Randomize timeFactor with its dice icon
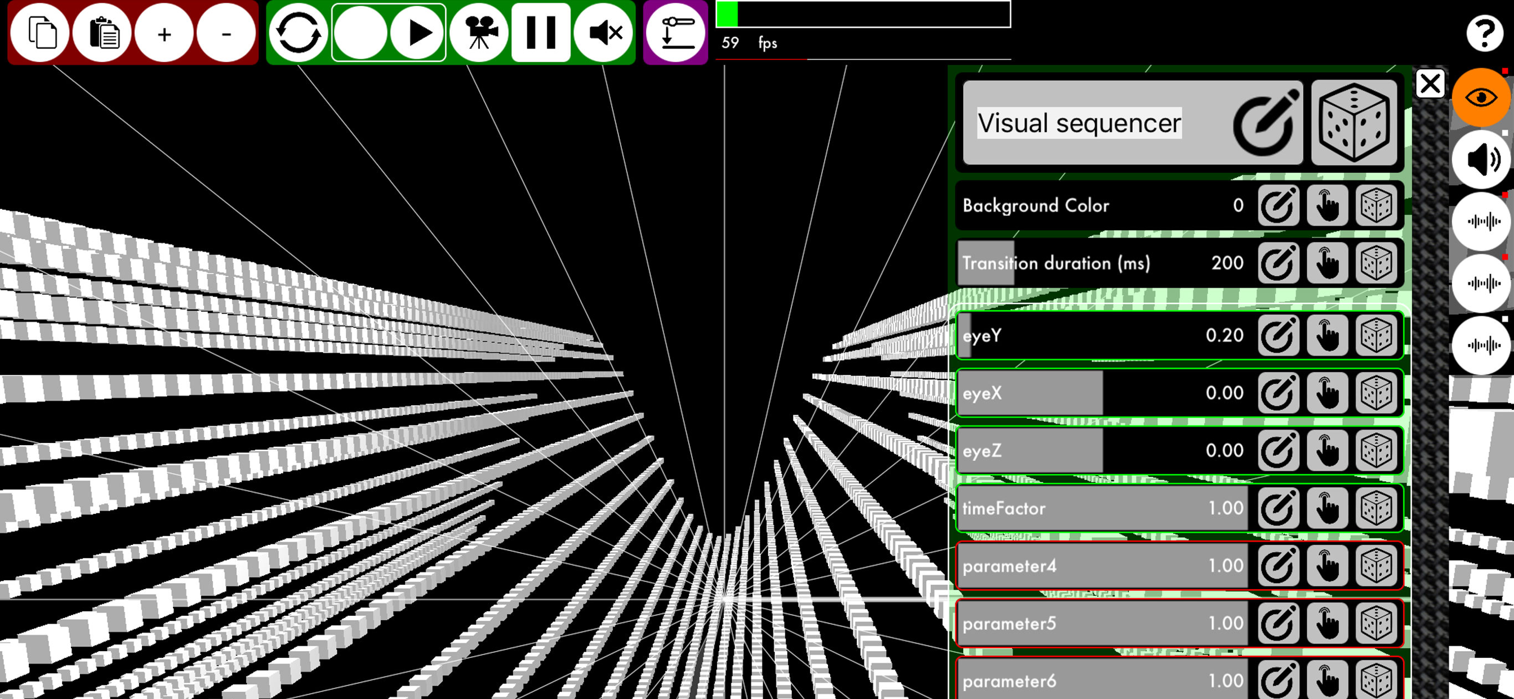Image resolution: width=1514 pixels, height=699 pixels. pos(1376,508)
